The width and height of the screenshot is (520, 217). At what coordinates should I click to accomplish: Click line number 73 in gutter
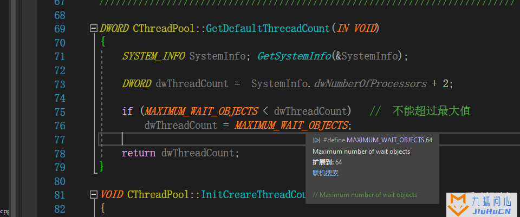point(60,84)
